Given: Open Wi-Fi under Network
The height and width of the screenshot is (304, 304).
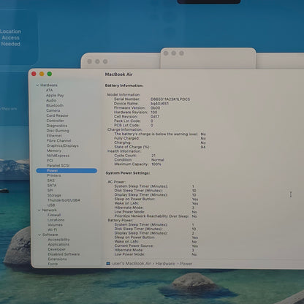Looking at the screenshot, I should click(x=52, y=229).
